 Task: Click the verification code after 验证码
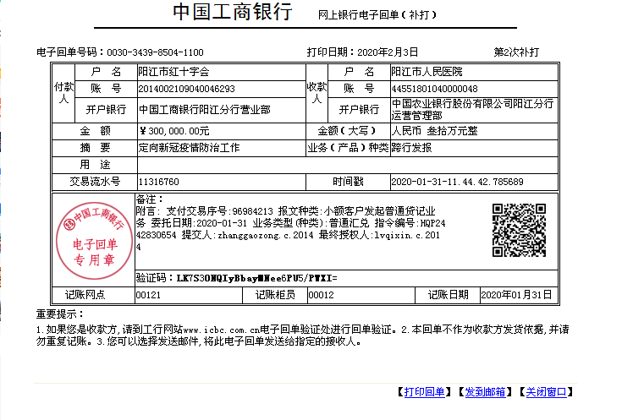pyautogui.click(x=256, y=277)
